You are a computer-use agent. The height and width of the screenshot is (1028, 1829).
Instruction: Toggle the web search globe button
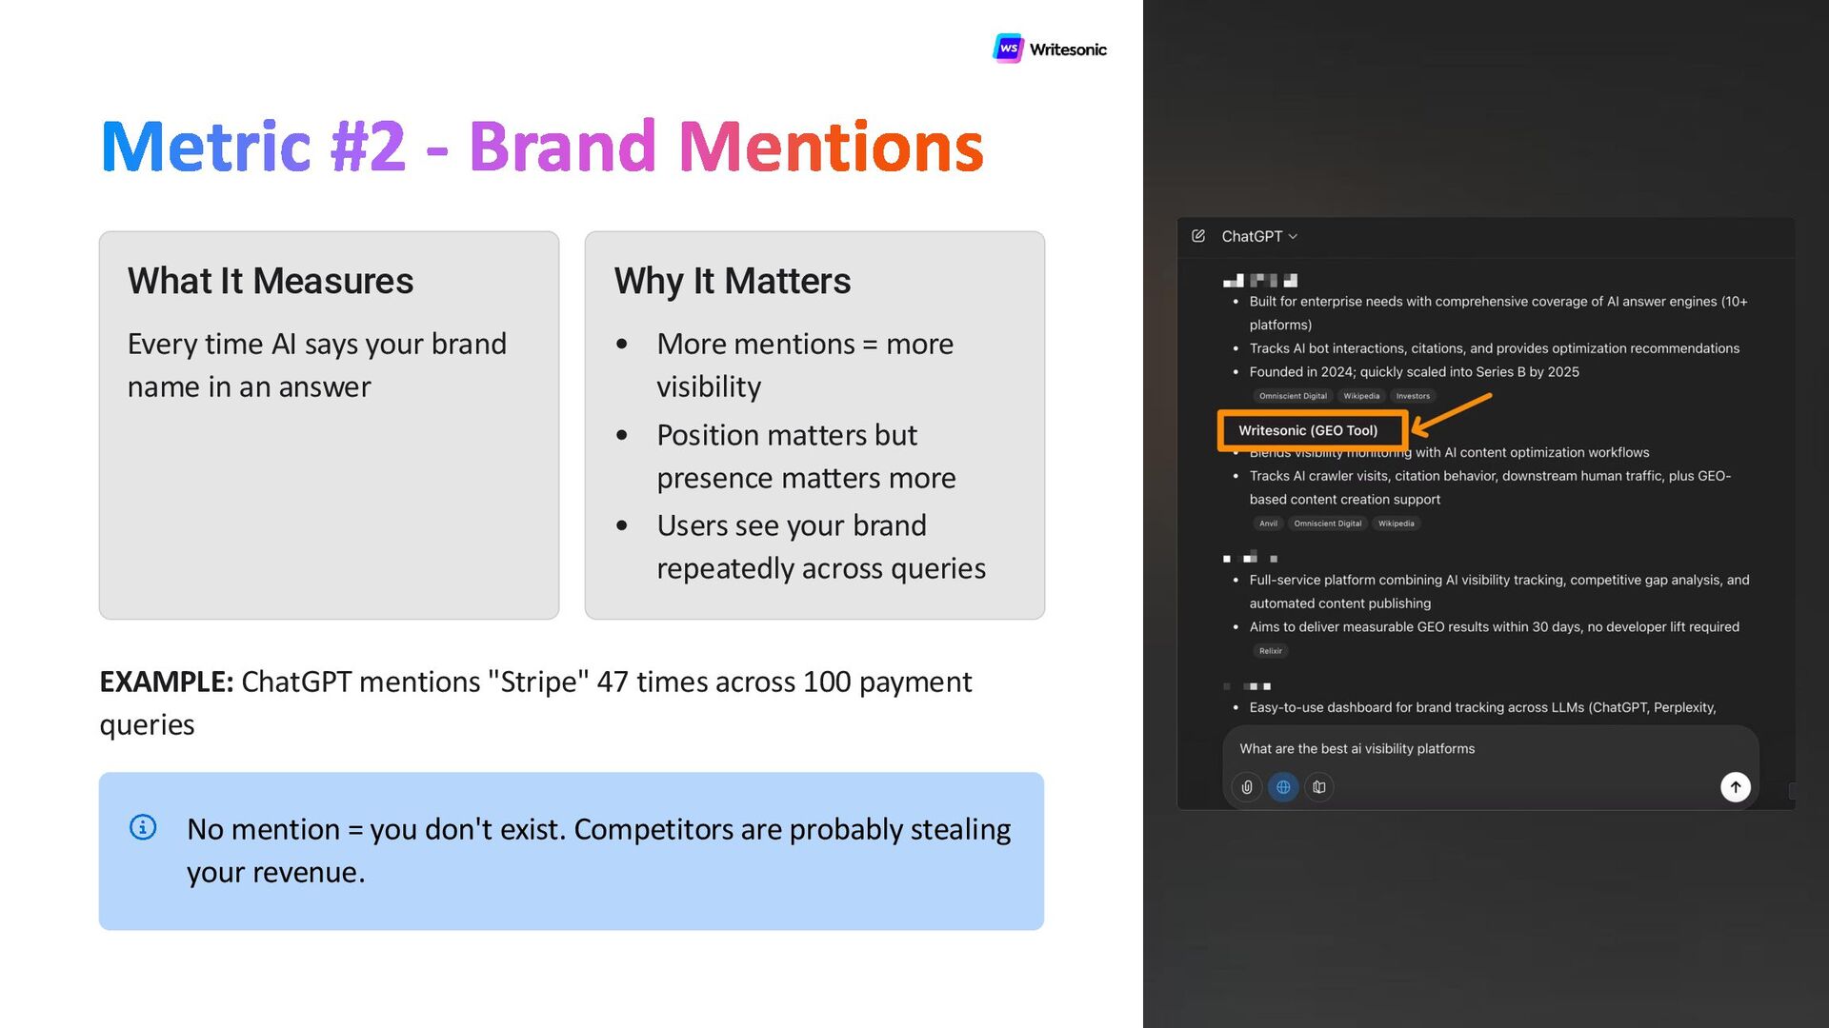(x=1283, y=787)
